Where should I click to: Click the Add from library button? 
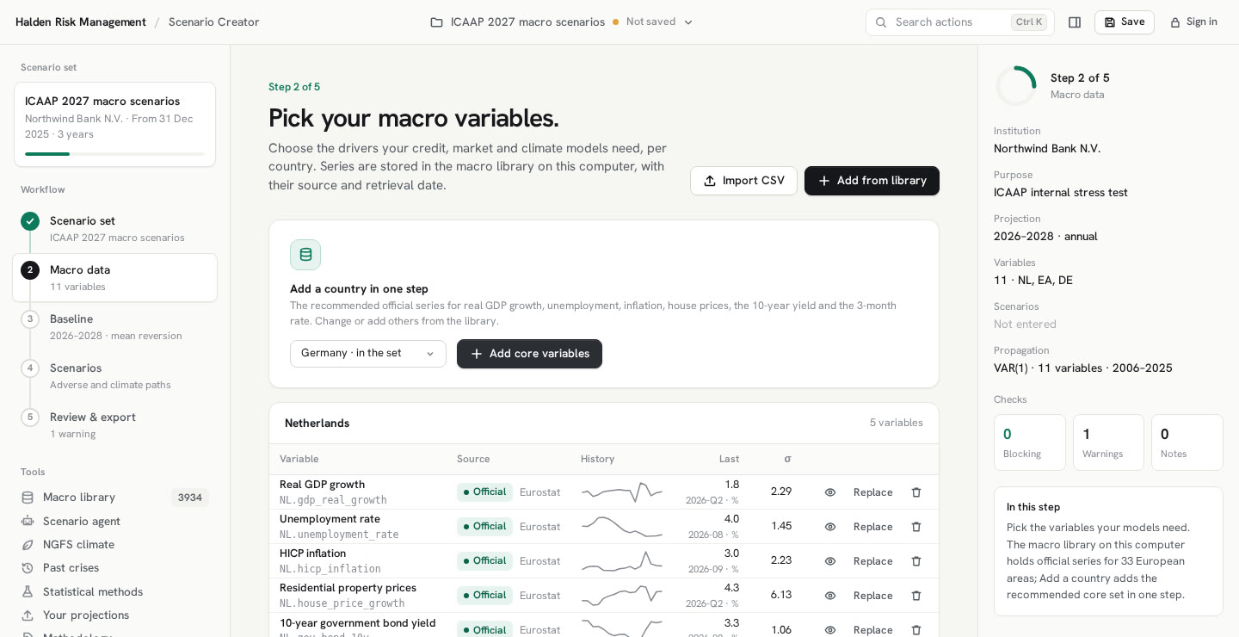point(872,181)
